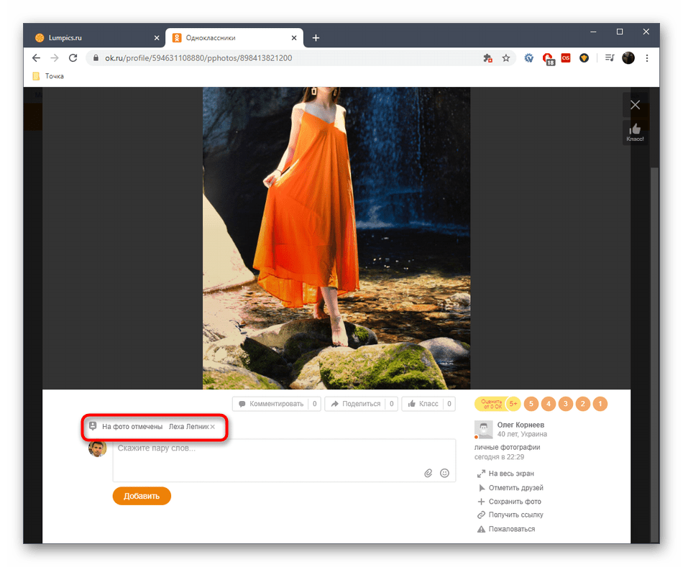This screenshot has width=683, height=567.
Task: Click На весь экран fullscreen option
Action: coord(505,474)
